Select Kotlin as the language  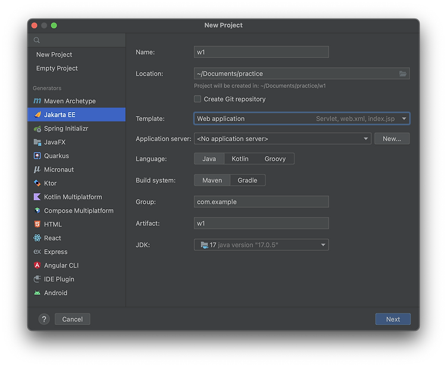(240, 158)
